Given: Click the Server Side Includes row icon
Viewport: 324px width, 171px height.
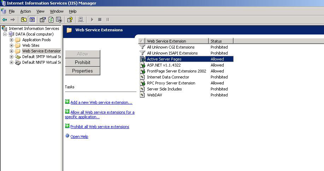Looking at the screenshot, I should click(142, 89).
